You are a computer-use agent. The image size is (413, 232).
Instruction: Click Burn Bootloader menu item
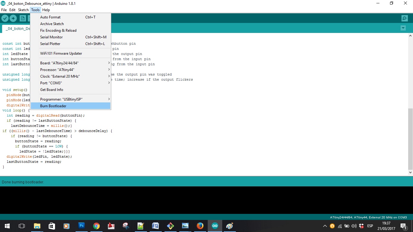click(71, 106)
